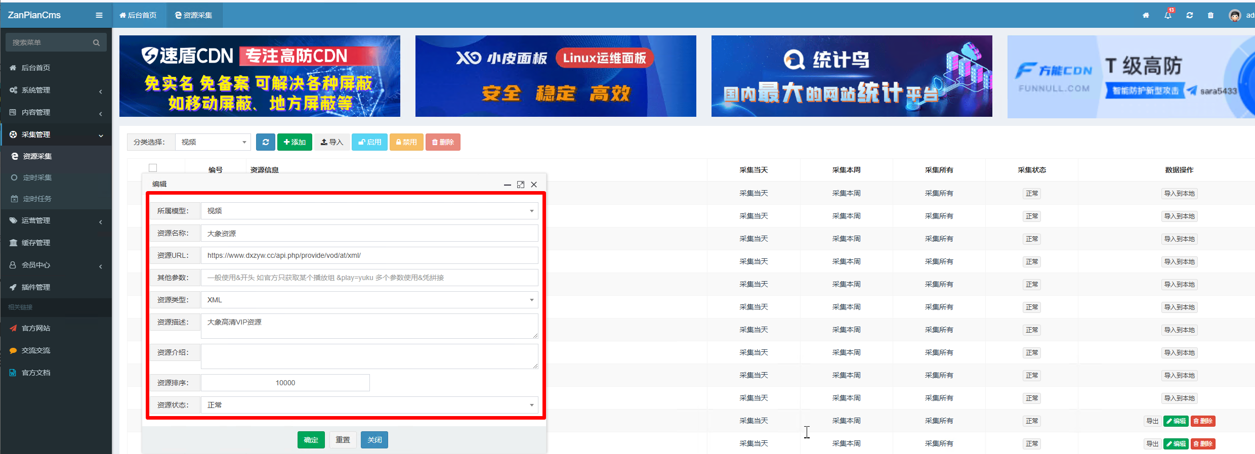This screenshot has height=454, width=1255.
Task: Click the bottom row's 导出 button
Action: tap(1152, 444)
